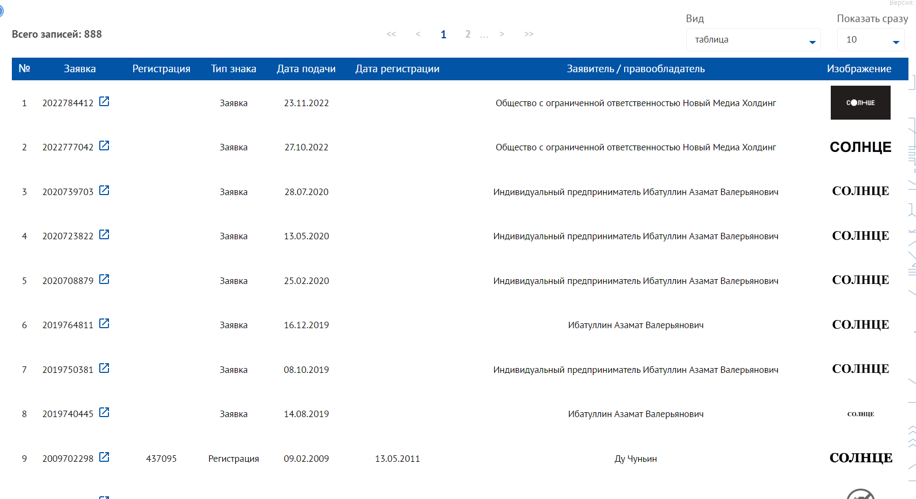Sort by the Дата подачи column header

coord(306,69)
